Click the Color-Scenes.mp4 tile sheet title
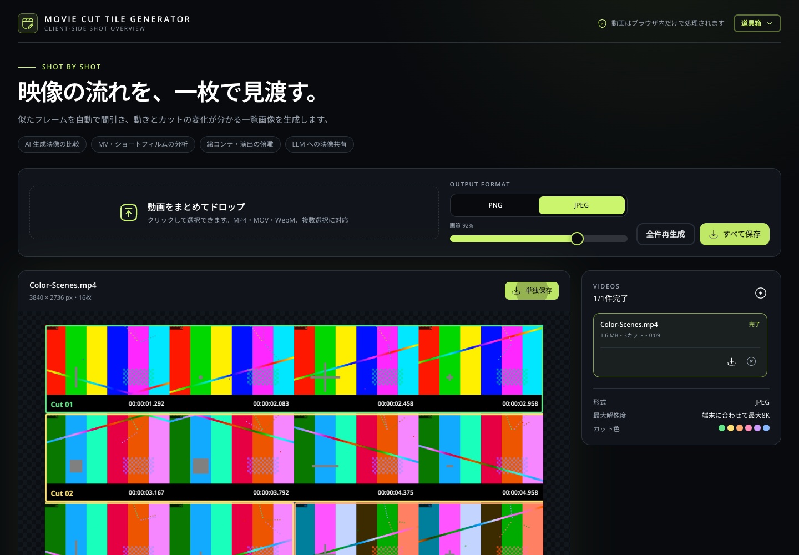 [63, 285]
